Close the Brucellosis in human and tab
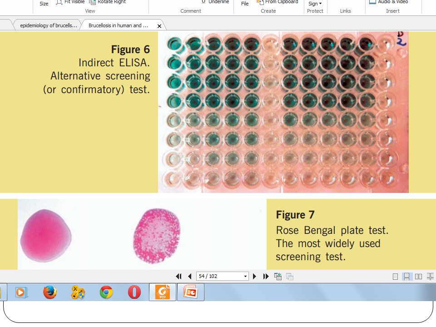 pyautogui.click(x=159, y=26)
